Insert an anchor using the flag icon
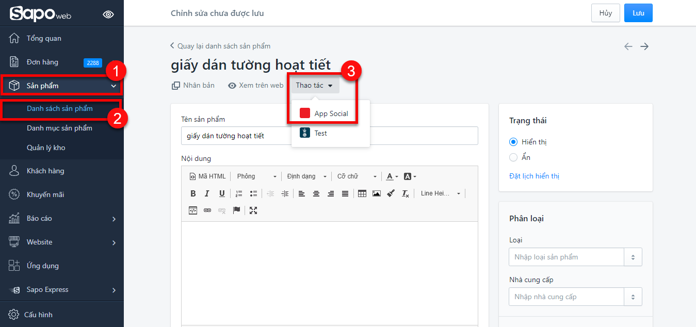The image size is (696, 327). click(x=236, y=210)
